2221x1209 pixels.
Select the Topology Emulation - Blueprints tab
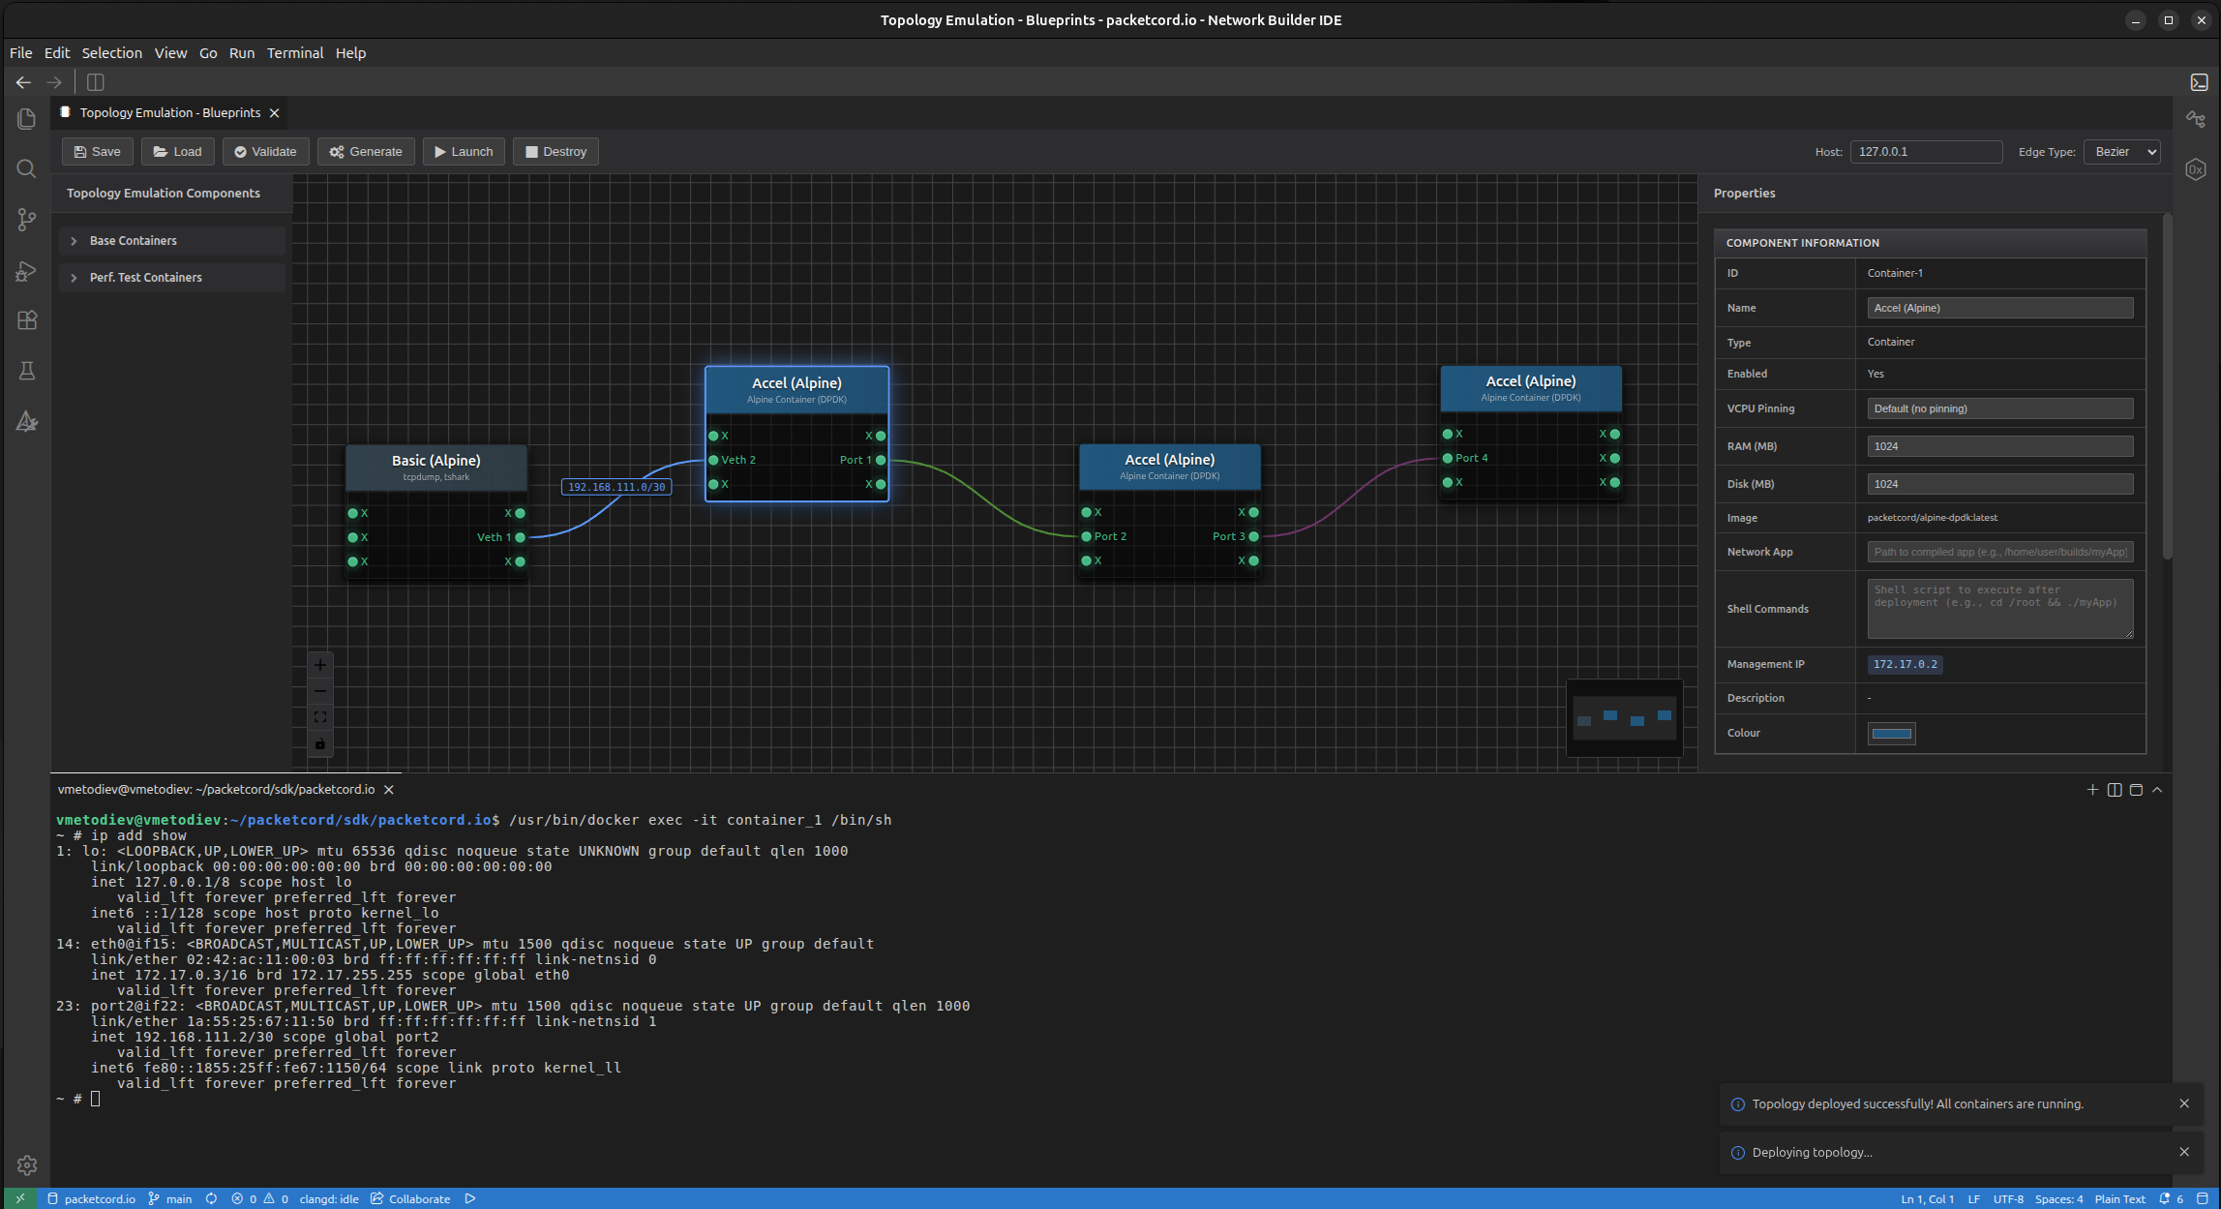point(170,113)
